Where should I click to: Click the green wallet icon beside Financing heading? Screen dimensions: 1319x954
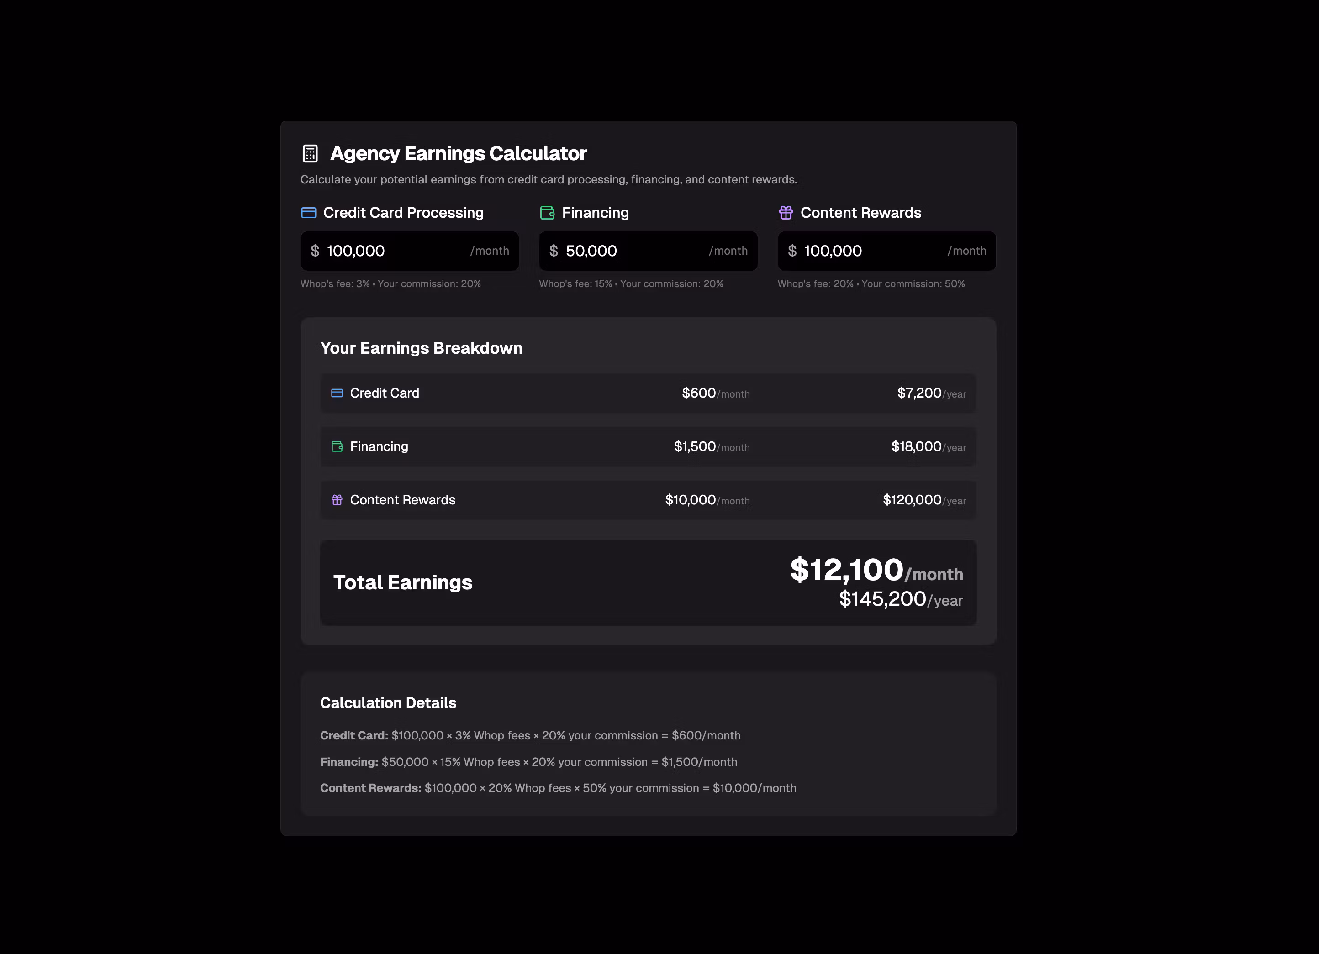pyautogui.click(x=547, y=213)
